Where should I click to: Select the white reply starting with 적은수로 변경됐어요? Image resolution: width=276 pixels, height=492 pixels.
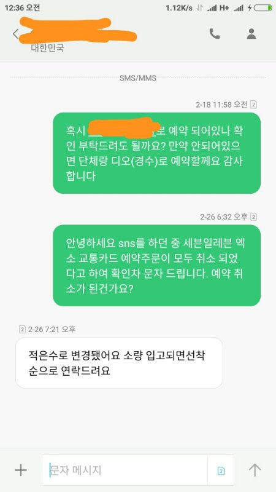(119, 363)
